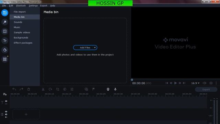Toggle video track visibility eye

(x=6, y=112)
